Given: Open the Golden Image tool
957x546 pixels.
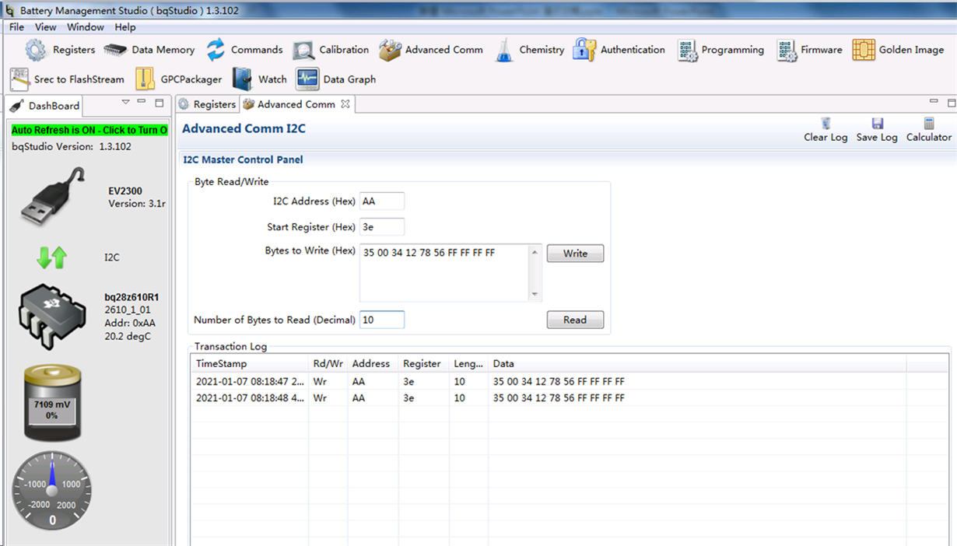Looking at the screenshot, I should pos(898,50).
